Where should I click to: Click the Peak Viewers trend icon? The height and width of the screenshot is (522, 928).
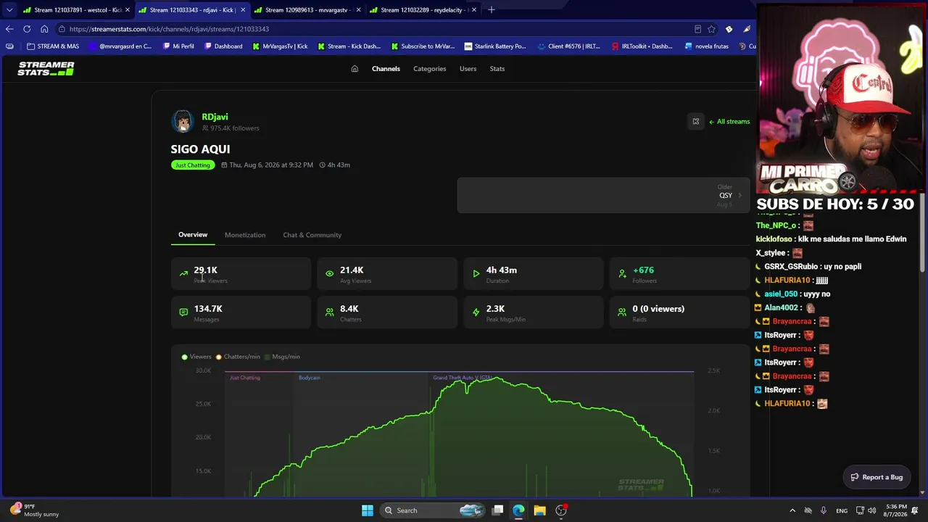(183, 274)
